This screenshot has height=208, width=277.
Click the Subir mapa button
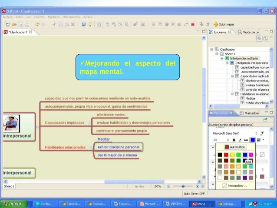click(224, 24)
